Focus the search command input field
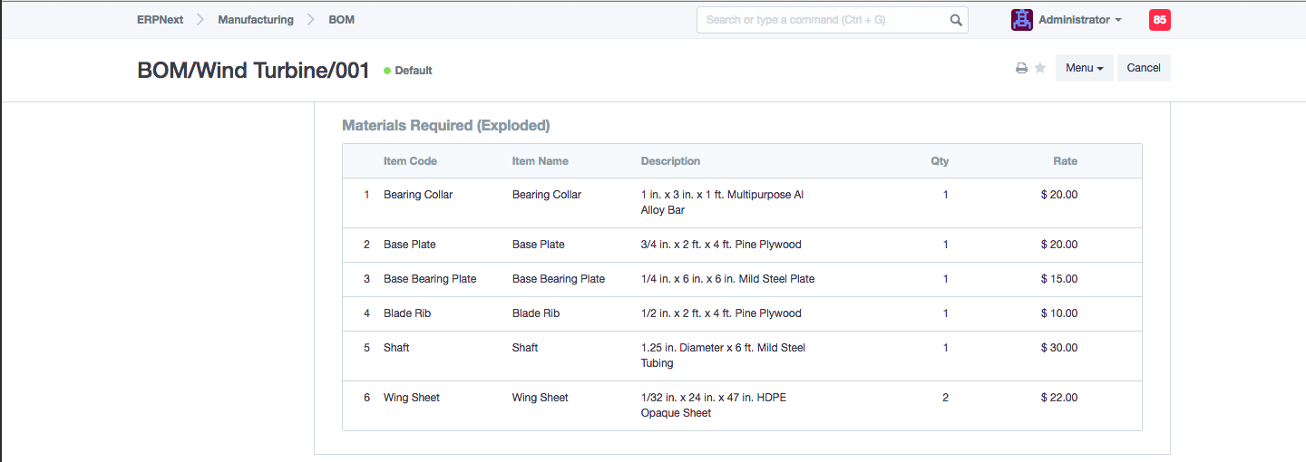Screen dimensions: 1306x462 point(821,20)
